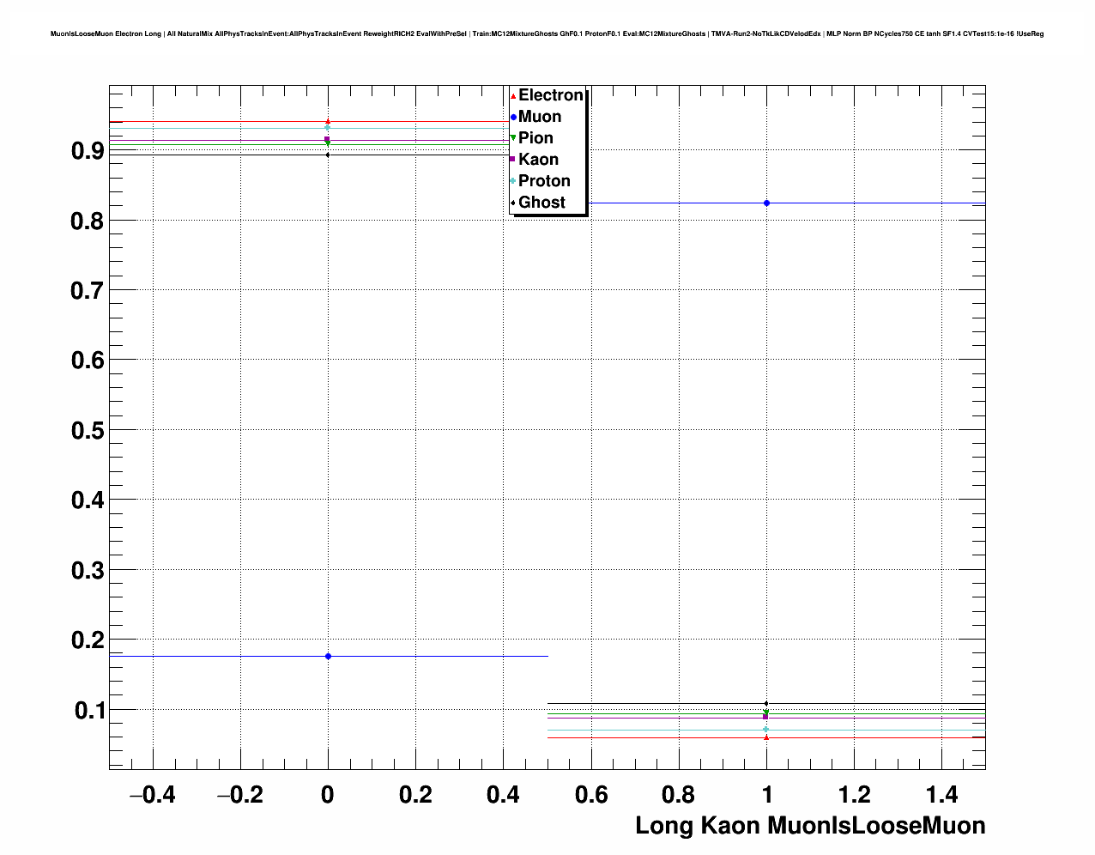1095x855 pixels.
Task: Click the 0.5 label on the y-axis
Action: 88,430
